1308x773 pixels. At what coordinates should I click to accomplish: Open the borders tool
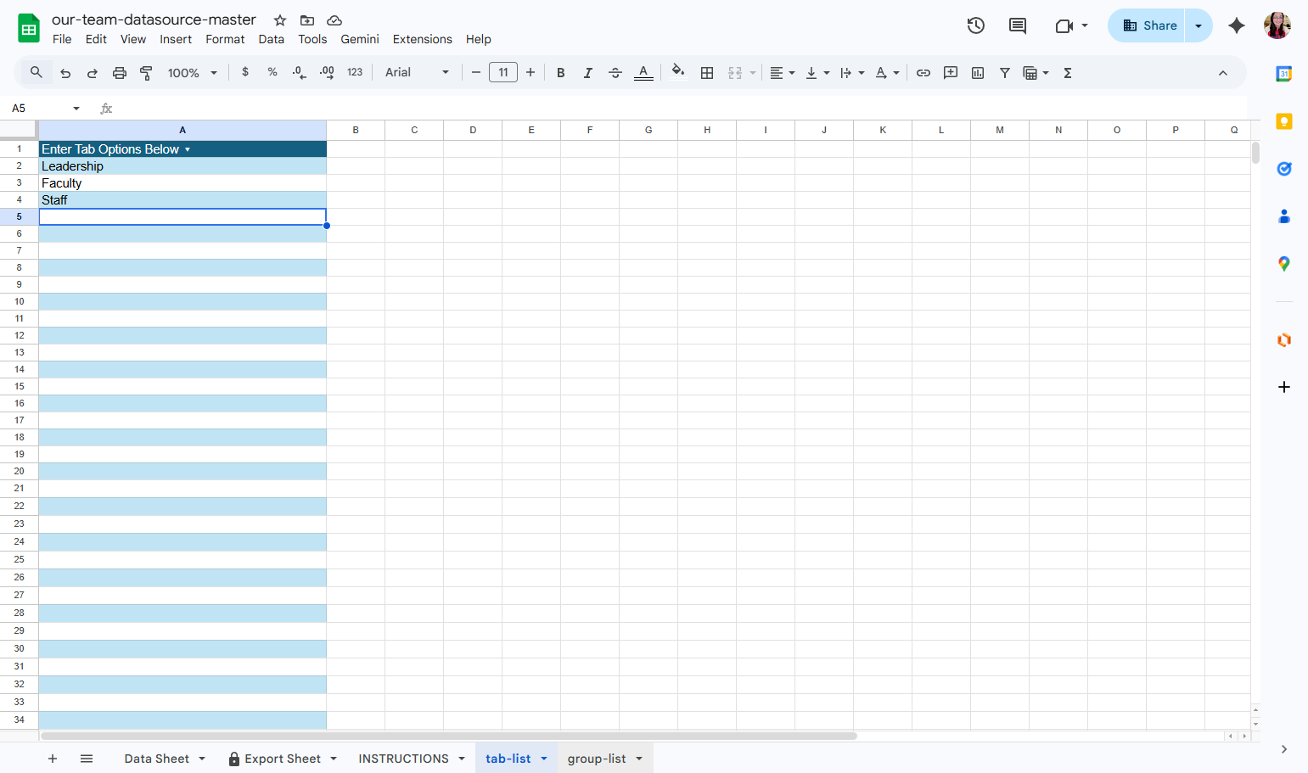click(x=707, y=73)
